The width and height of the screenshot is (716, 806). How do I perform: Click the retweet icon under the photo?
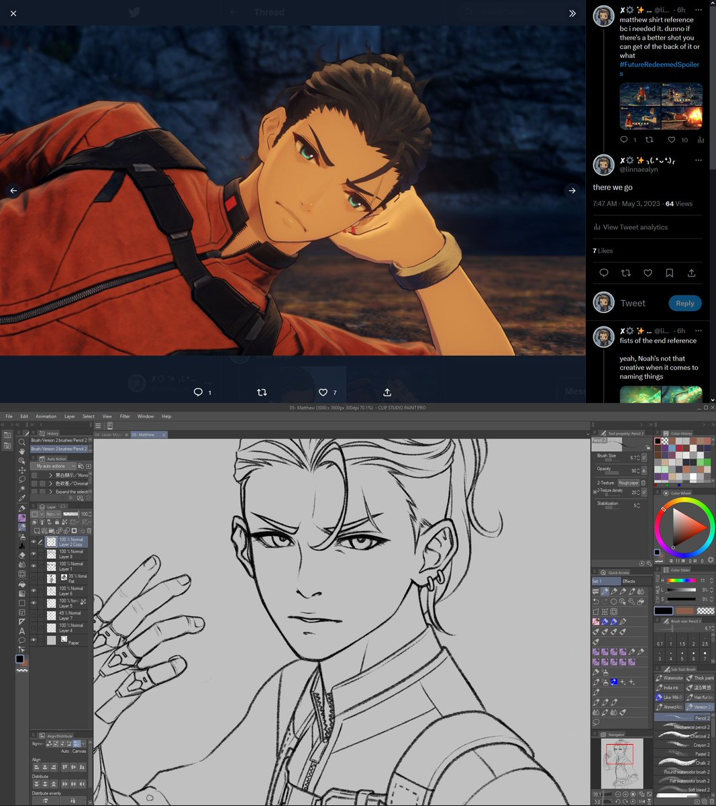(262, 392)
